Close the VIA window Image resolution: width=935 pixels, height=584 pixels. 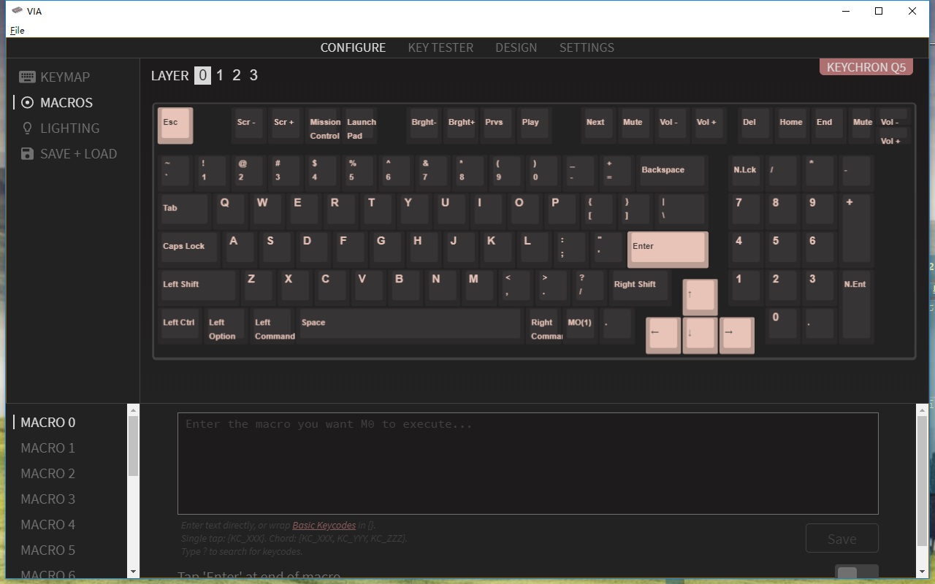coord(912,11)
